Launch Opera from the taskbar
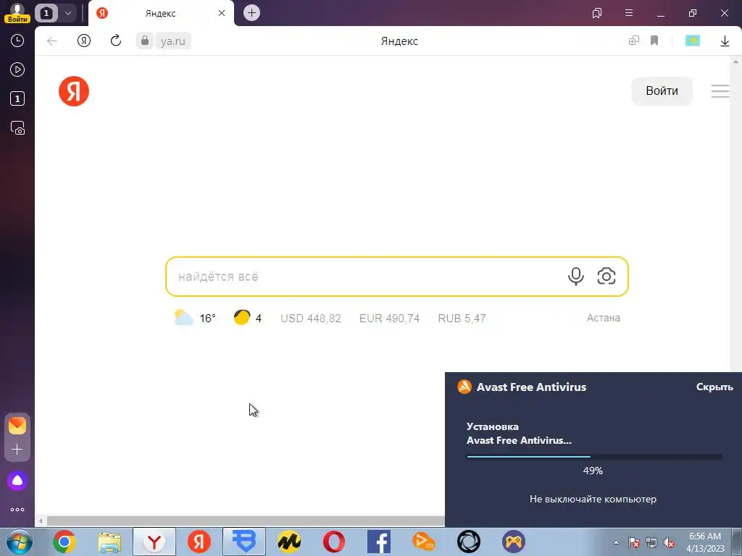This screenshot has width=742, height=556. coord(334,542)
